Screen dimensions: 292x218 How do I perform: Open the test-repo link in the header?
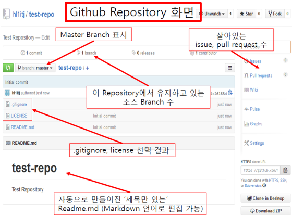pyautogui.click(x=42, y=15)
